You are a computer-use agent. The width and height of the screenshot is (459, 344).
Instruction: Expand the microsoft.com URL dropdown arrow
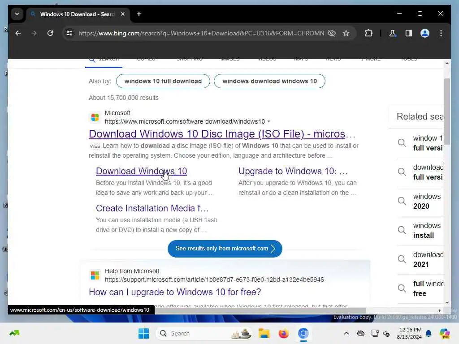pos(269,121)
